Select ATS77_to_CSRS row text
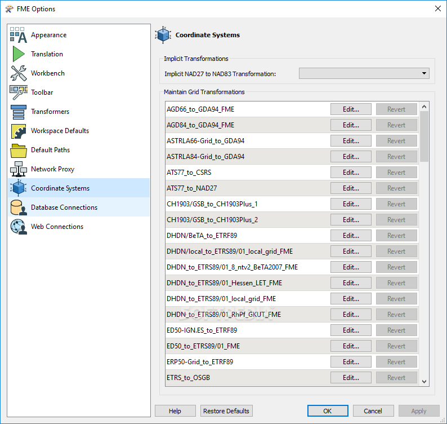Screen dimensions: 447x424 coord(189,173)
